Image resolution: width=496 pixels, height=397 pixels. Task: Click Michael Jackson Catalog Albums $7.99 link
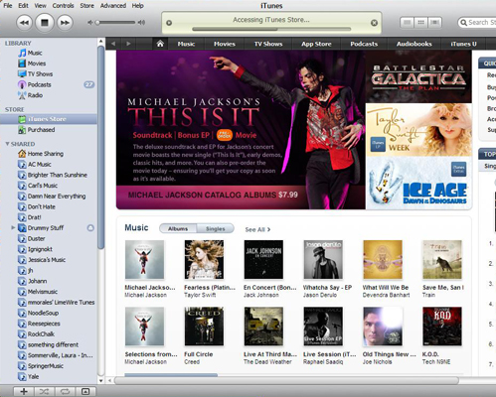[x=213, y=195]
